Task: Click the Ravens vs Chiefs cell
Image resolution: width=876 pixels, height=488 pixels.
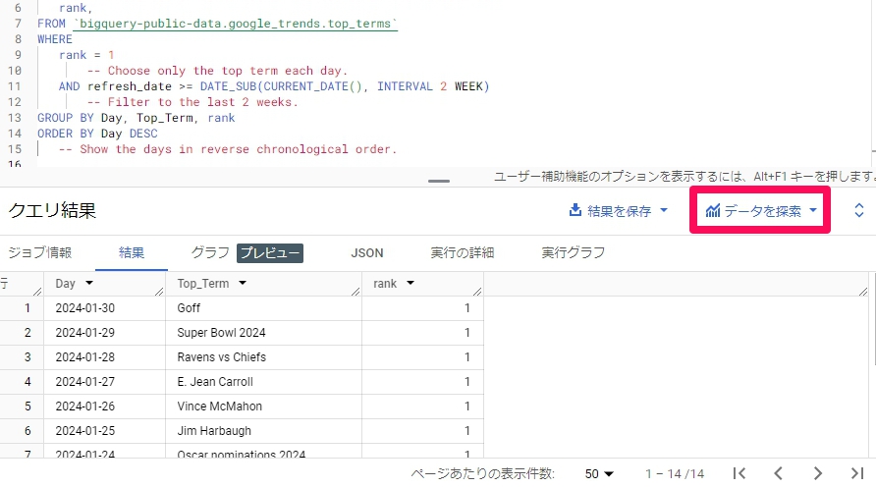Action: coord(264,357)
